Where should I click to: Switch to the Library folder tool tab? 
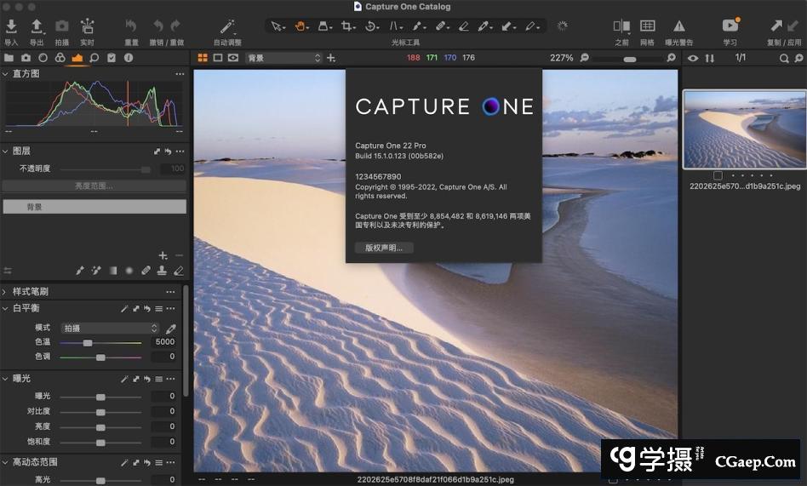[x=9, y=58]
